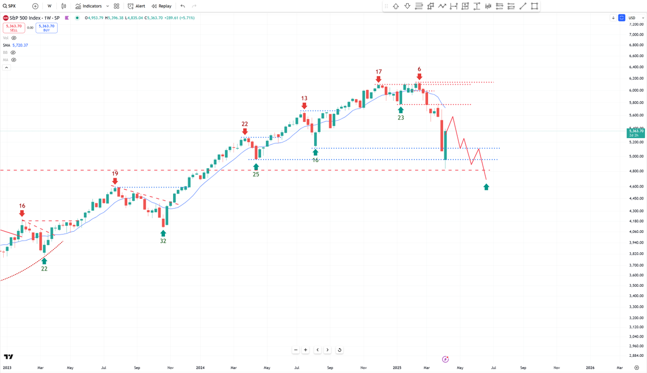The height and width of the screenshot is (373, 647).
Task: Open the candlestick chart style selector
Action: tap(64, 6)
